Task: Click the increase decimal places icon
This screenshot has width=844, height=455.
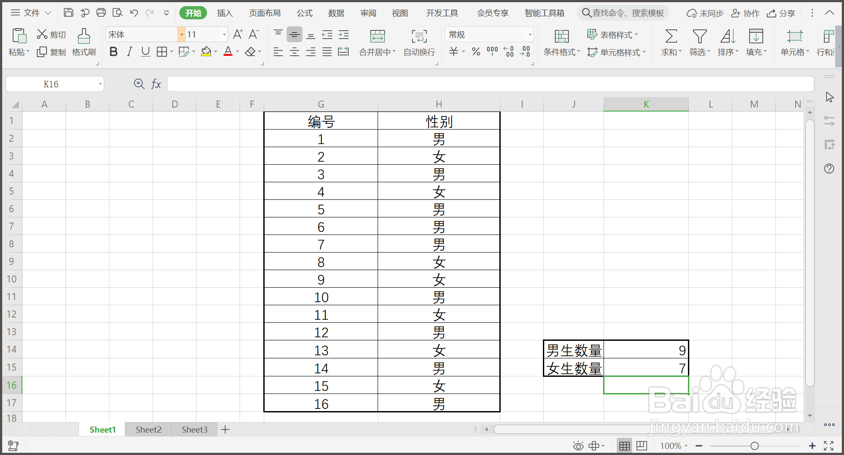Action: (509, 52)
